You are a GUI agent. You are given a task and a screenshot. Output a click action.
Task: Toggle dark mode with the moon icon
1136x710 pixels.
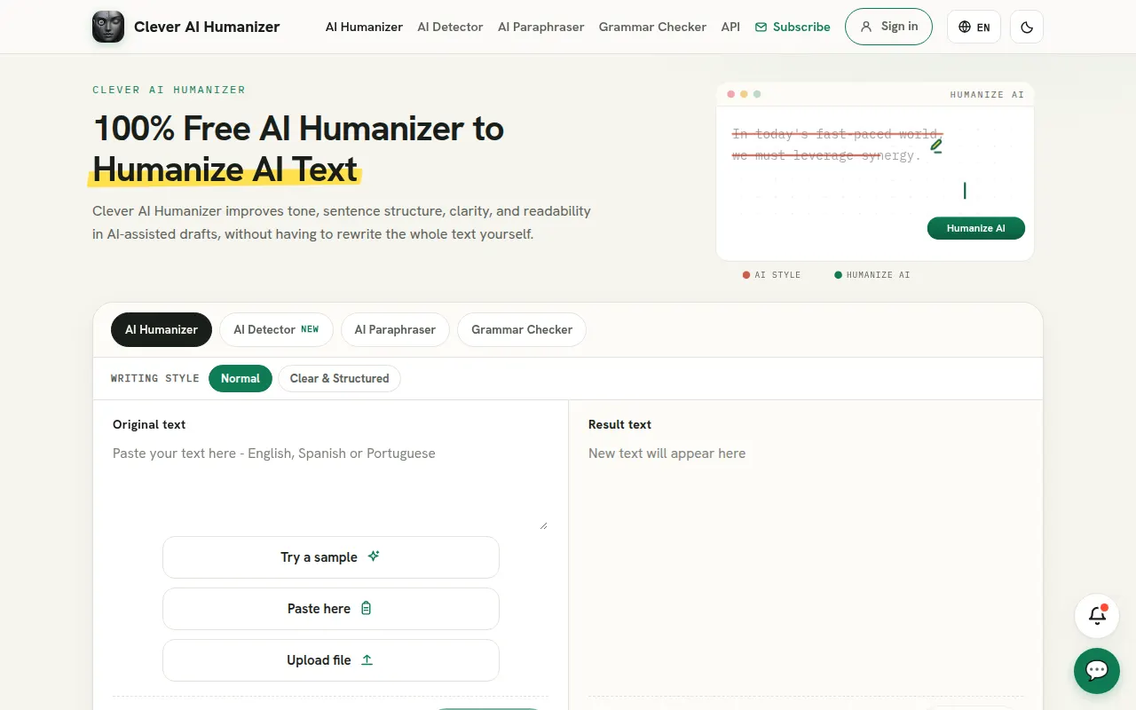[x=1027, y=27]
